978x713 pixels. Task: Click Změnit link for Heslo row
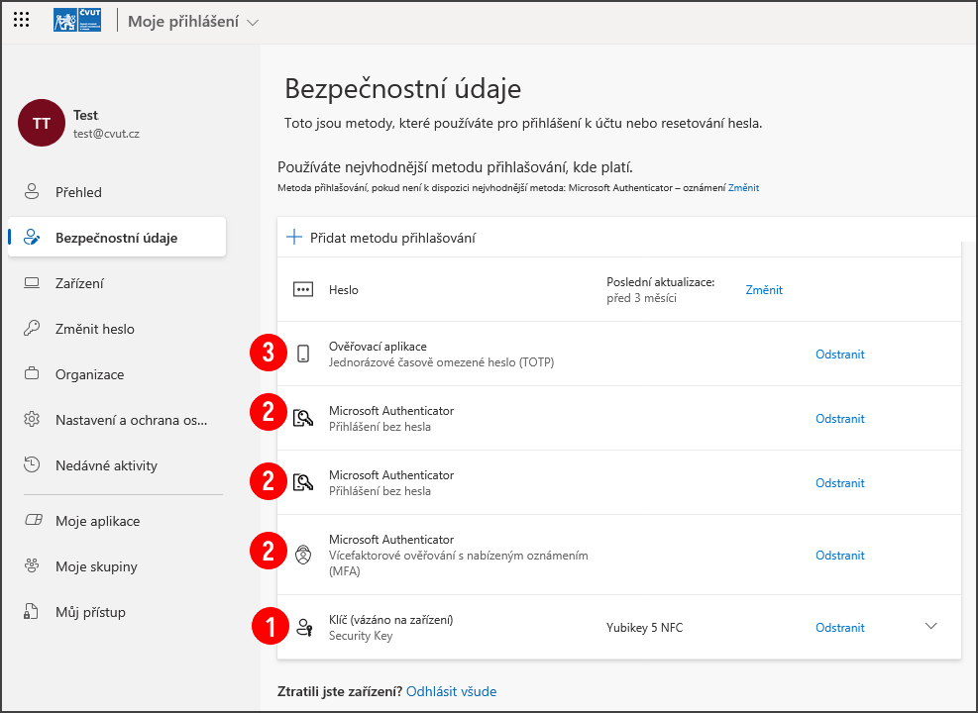[764, 290]
